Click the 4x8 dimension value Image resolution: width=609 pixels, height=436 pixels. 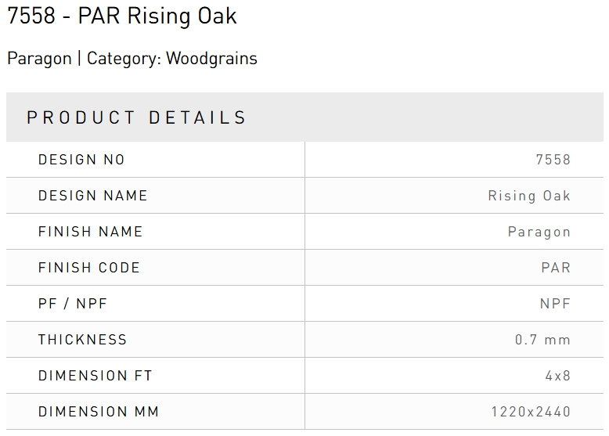[x=558, y=376]
